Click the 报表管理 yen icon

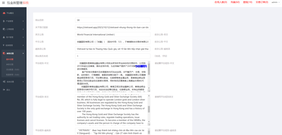click(x=4, y=45)
